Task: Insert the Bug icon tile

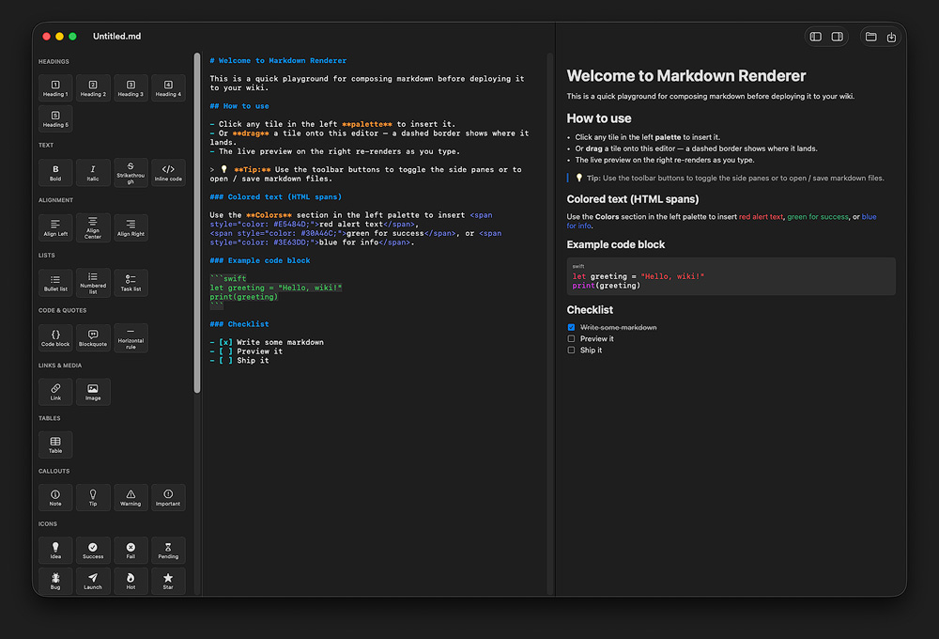Action: click(x=55, y=581)
